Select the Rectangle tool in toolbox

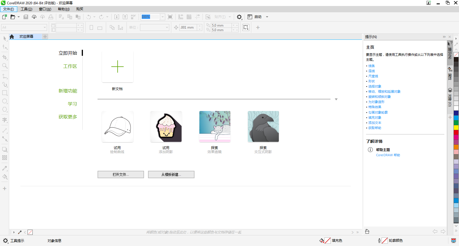[x=5, y=93]
